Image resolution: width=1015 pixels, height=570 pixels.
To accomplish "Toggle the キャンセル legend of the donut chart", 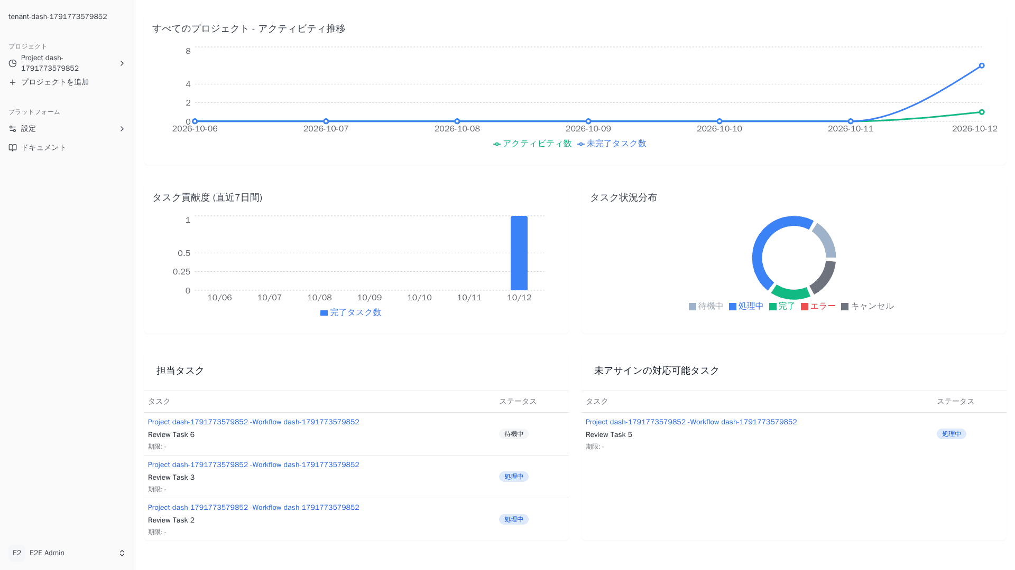I will pos(868,306).
